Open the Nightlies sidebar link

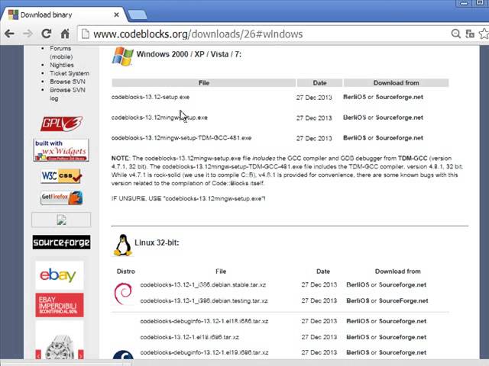(x=62, y=65)
